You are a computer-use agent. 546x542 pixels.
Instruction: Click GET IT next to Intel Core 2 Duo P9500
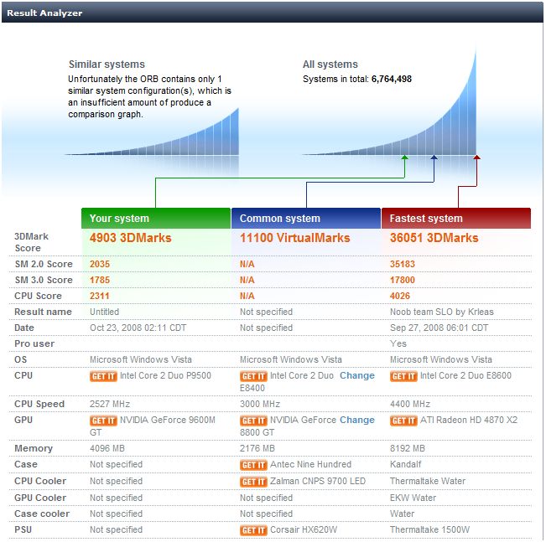tap(103, 376)
